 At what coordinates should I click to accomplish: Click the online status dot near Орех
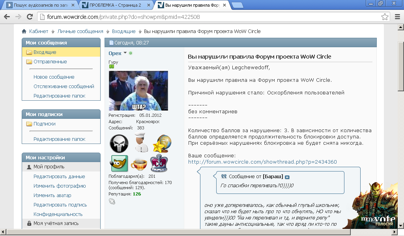(x=131, y=53)
